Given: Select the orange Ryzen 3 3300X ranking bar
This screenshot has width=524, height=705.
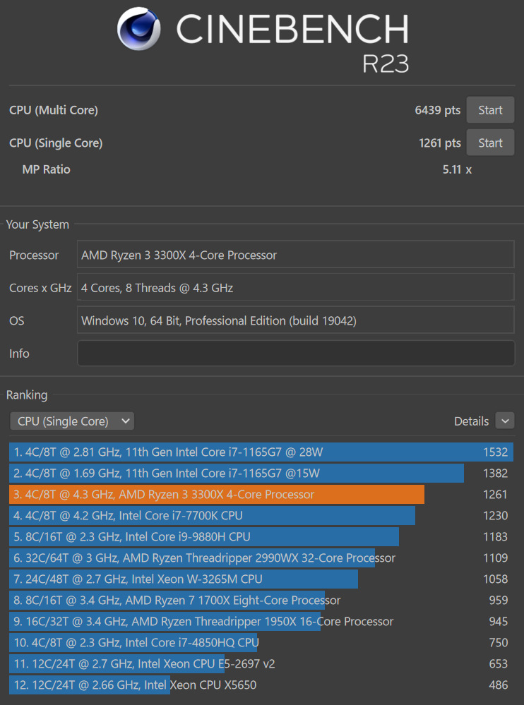Looking at the screenshot, I should (x=217, y=495).
